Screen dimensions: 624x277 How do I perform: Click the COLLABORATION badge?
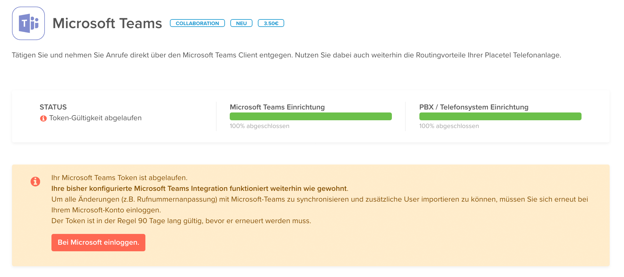tap(197, 23)
